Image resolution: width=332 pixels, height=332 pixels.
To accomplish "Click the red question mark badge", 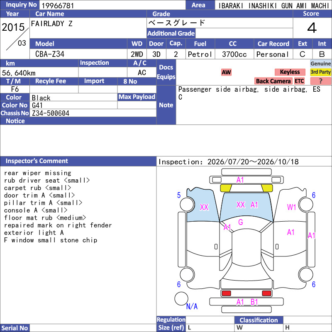I will [x=320, y=81].
